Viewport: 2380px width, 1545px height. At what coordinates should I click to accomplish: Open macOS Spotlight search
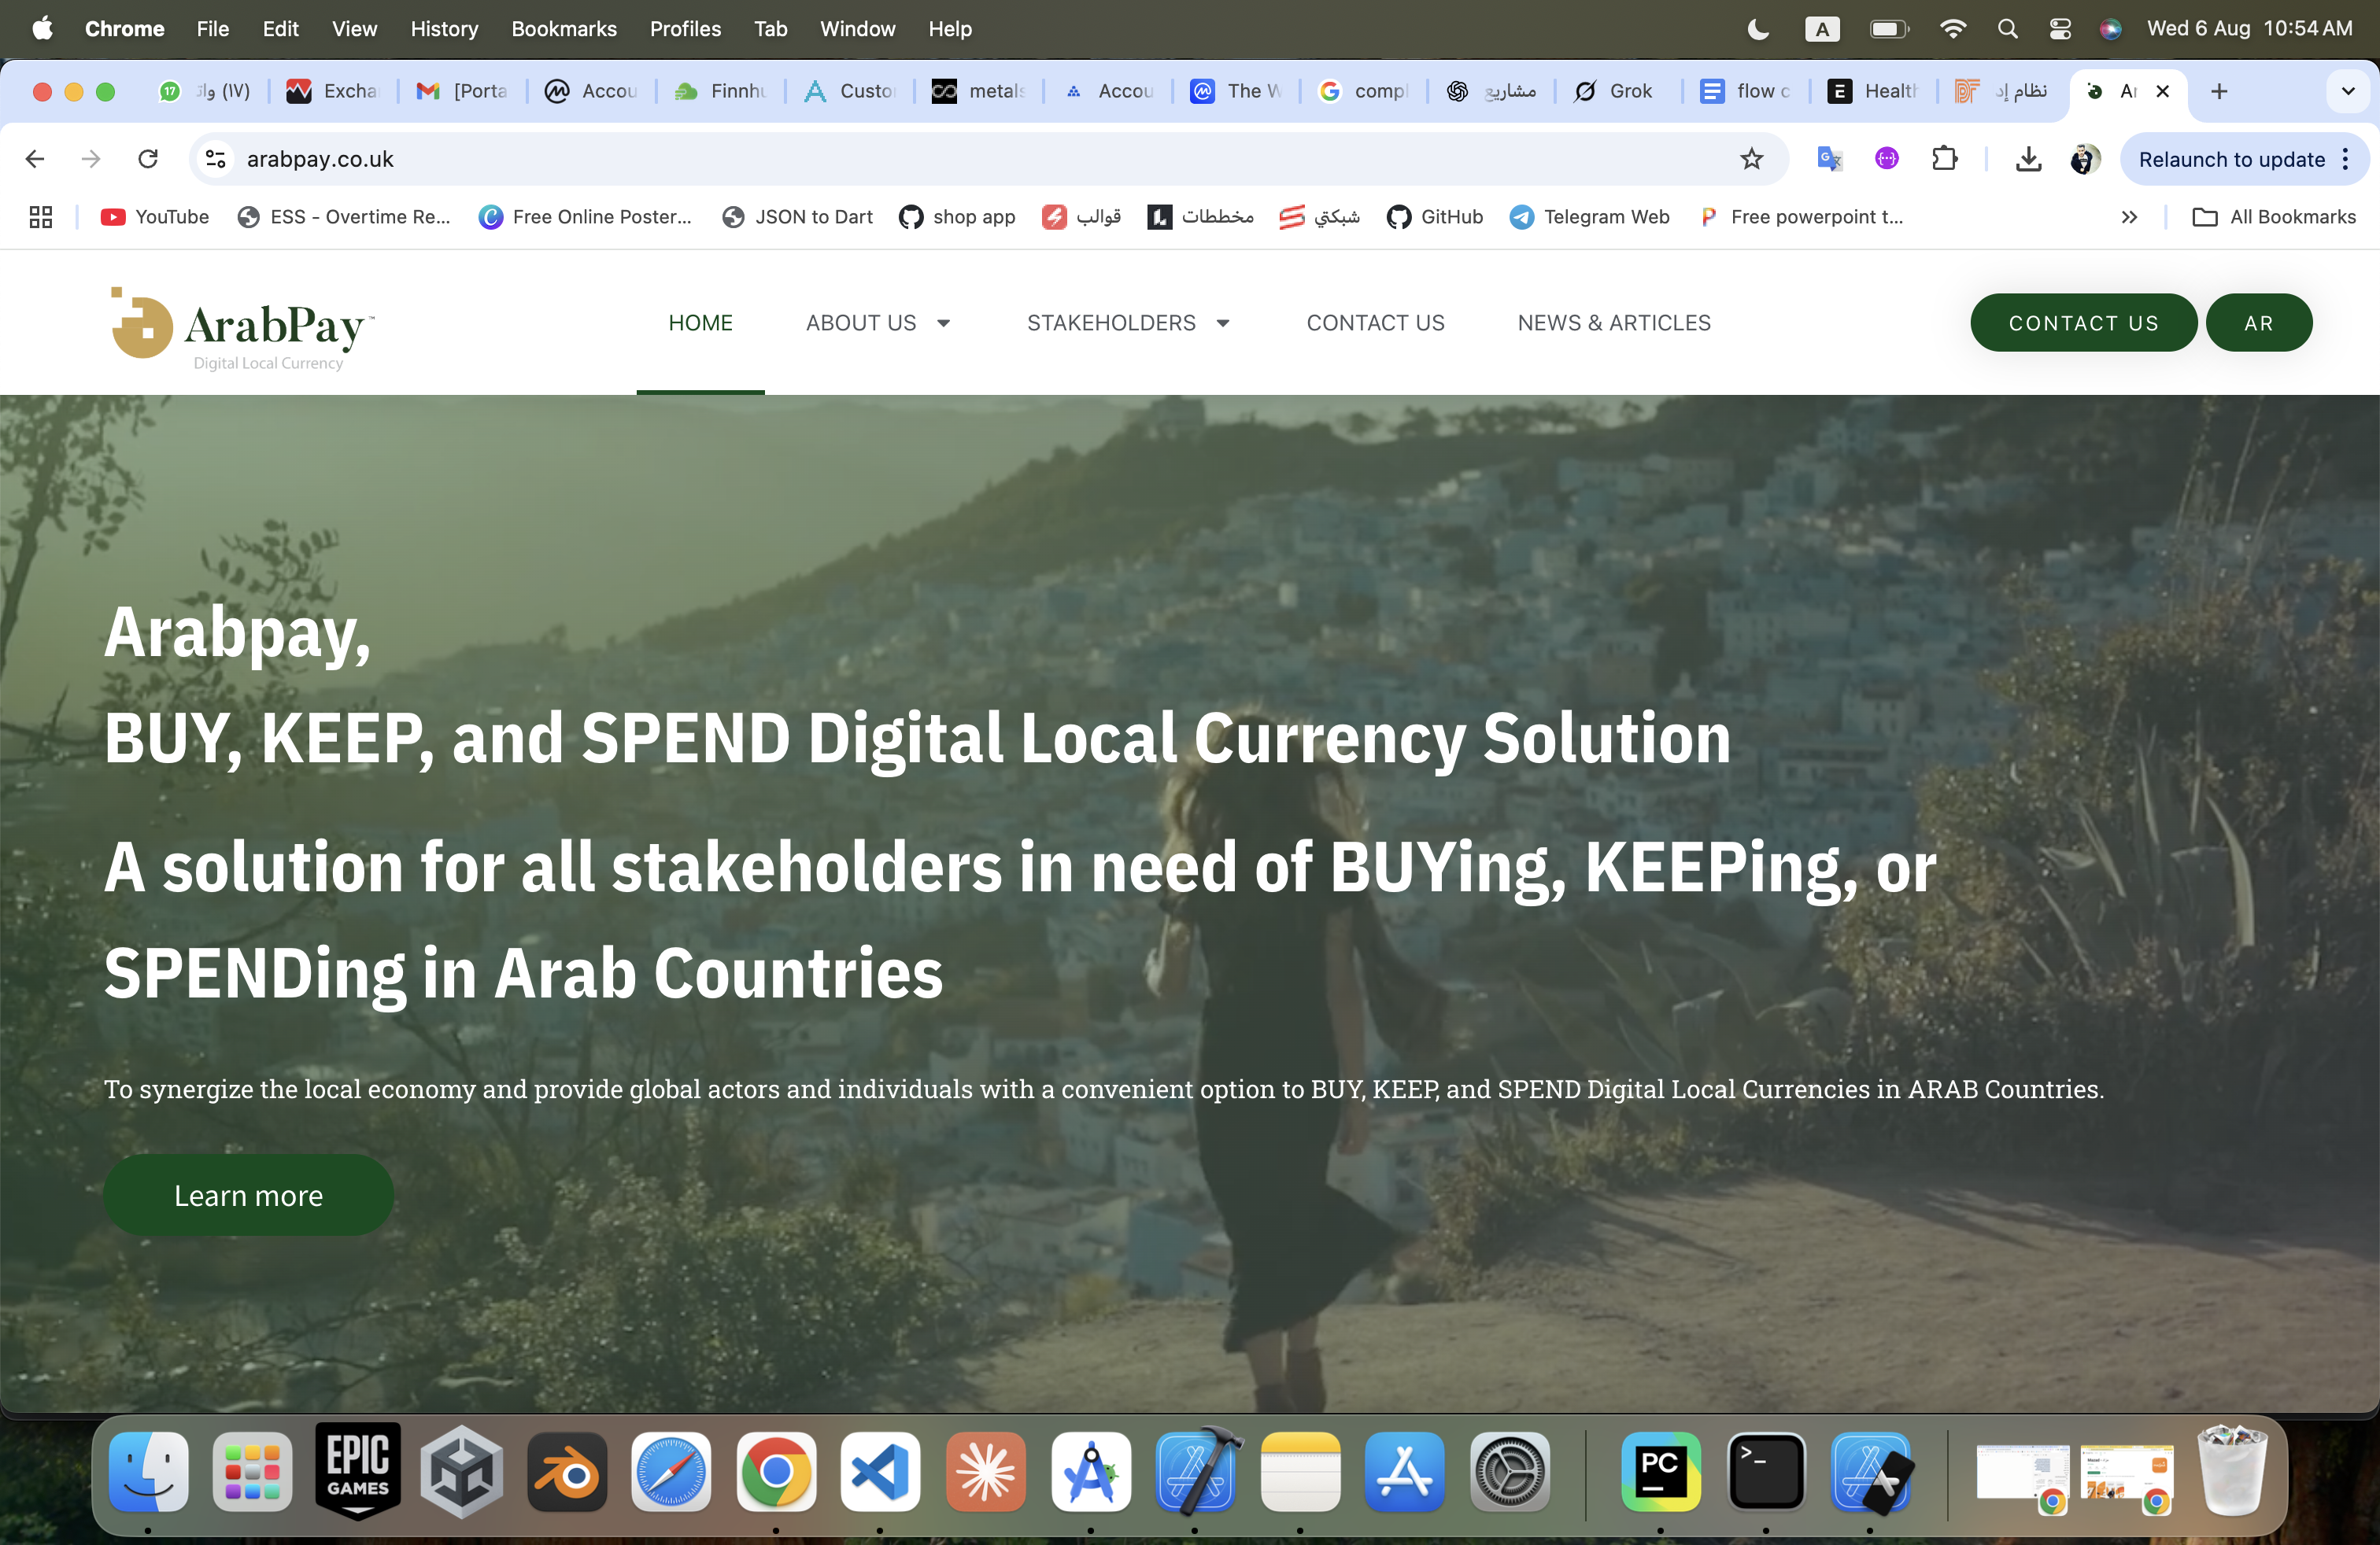point(2007,29)
